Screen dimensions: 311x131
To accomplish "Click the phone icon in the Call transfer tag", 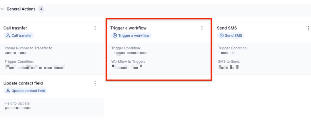I will [x=8, y=36].
